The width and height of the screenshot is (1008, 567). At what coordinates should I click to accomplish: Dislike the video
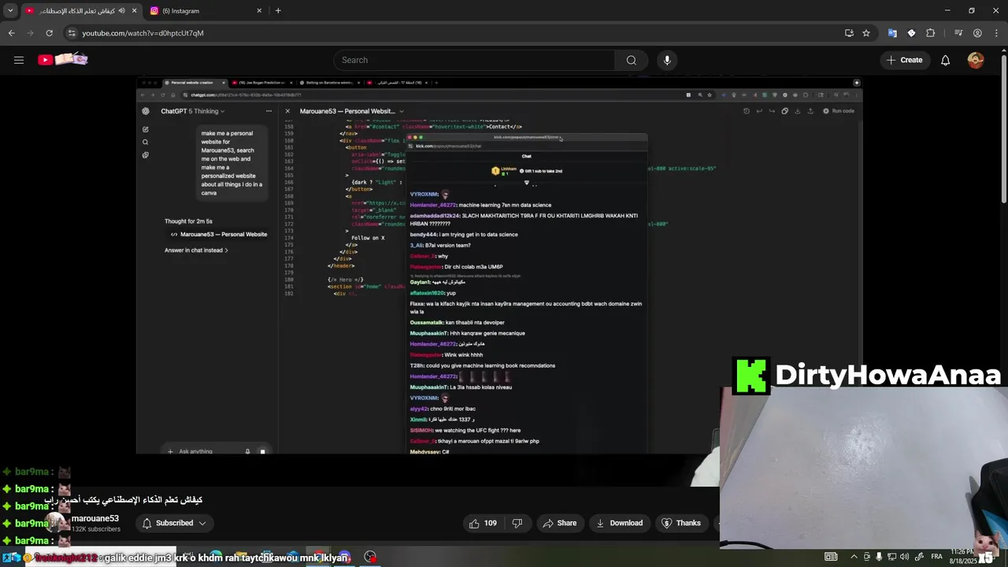(x=517, y=523)
